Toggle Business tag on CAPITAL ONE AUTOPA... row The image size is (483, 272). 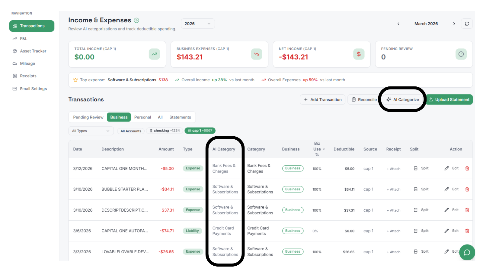pyautogui.click(x=293, y=231)
